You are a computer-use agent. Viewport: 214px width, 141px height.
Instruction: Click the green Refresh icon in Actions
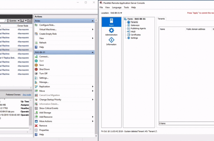tap(36, 43)
